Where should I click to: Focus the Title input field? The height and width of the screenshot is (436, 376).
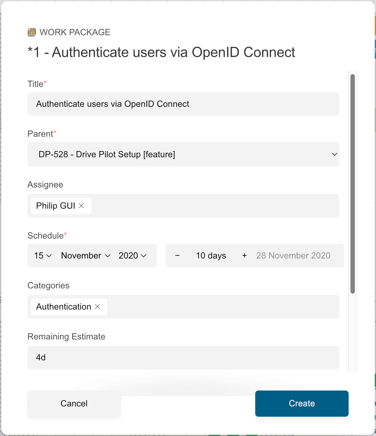point(183,104)
